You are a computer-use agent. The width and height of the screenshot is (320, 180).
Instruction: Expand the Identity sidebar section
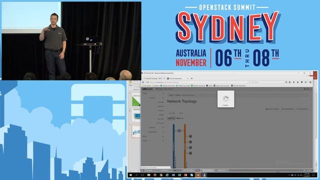[x=153, y=140]
